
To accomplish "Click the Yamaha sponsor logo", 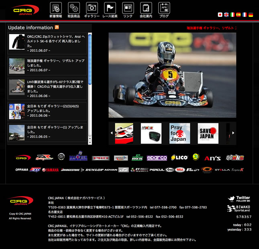I will pyautogui.click(x=50, y=170).
